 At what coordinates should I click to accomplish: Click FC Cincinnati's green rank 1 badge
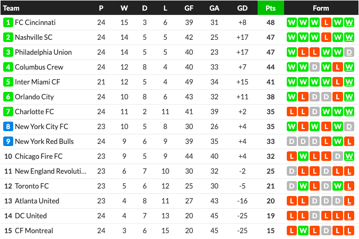8,22
